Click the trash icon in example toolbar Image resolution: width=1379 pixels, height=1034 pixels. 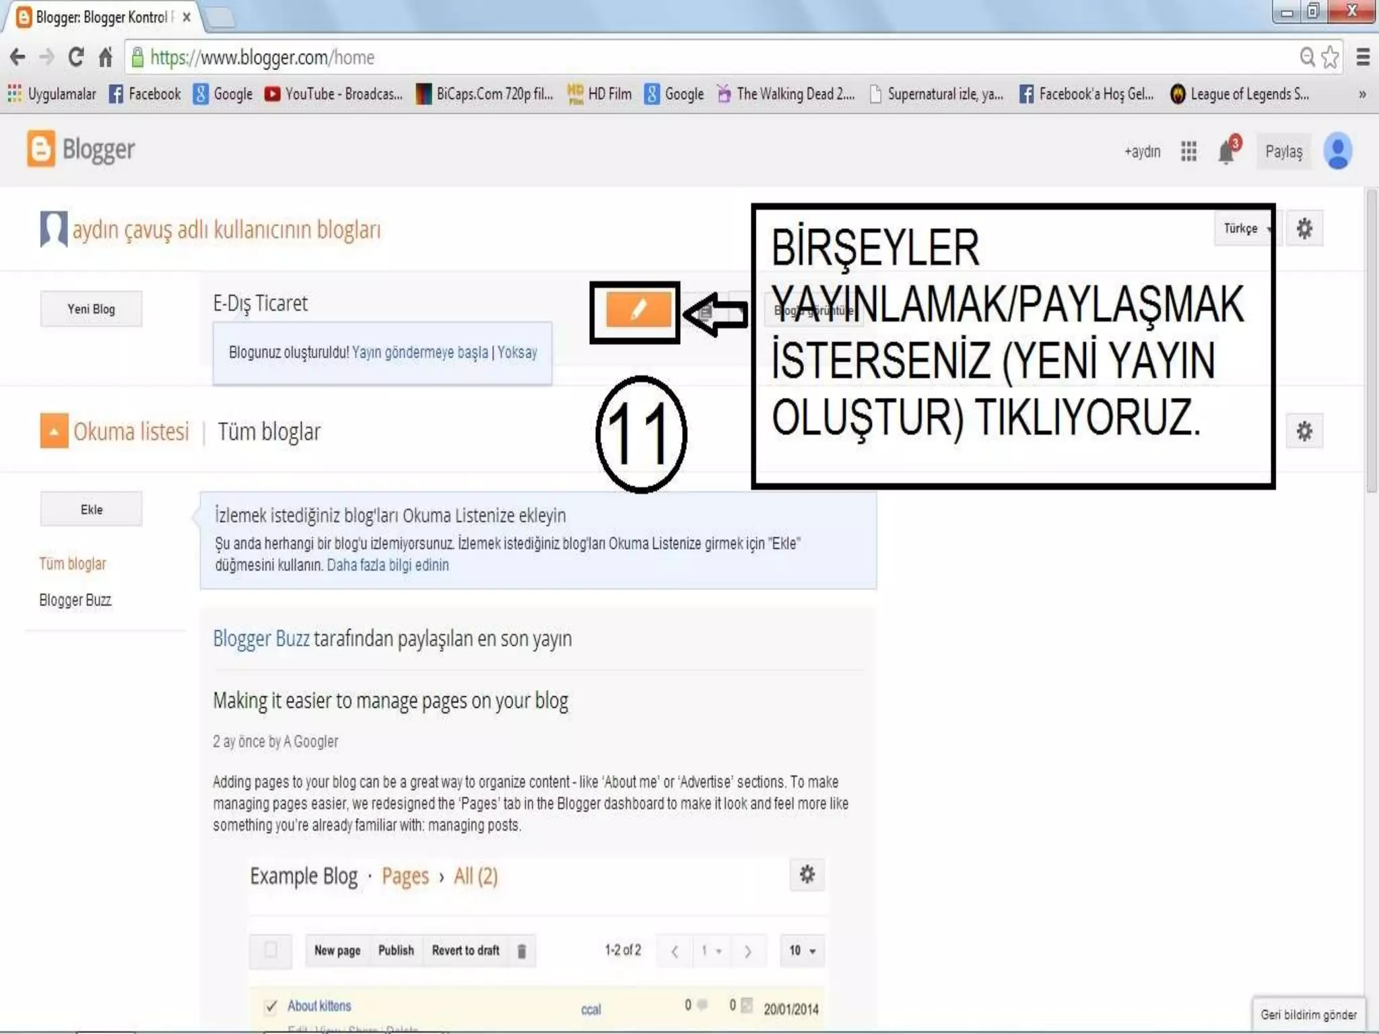coord(521,951)
